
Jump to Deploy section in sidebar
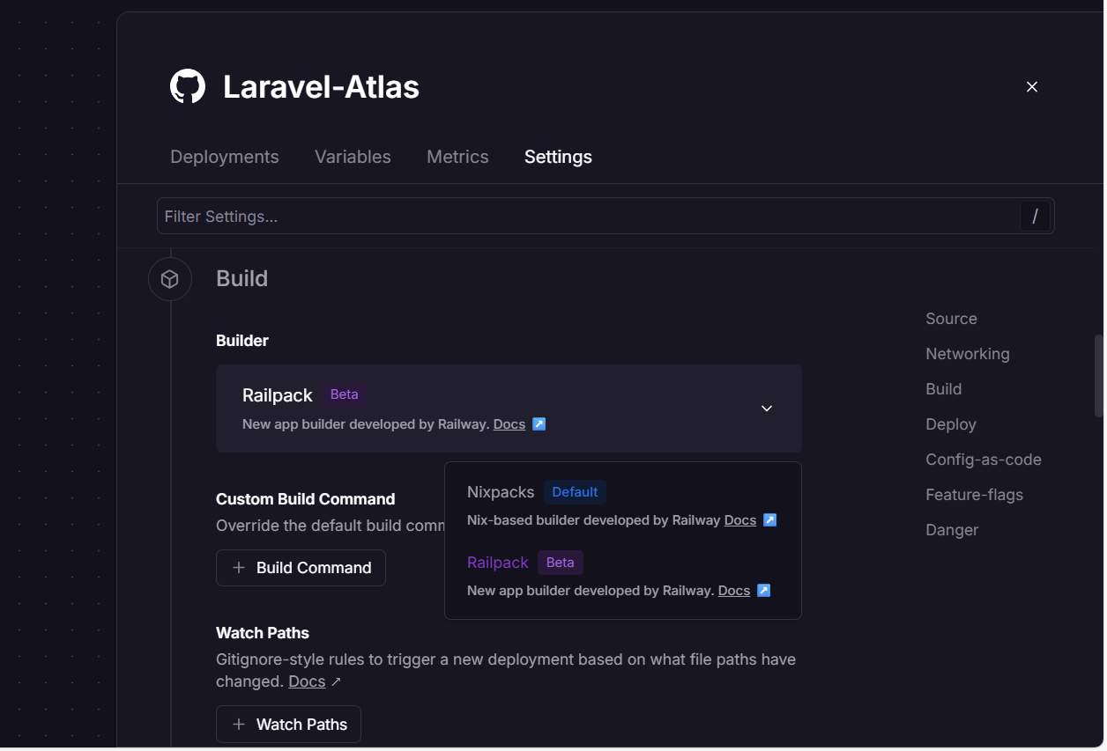coord(951,424)
